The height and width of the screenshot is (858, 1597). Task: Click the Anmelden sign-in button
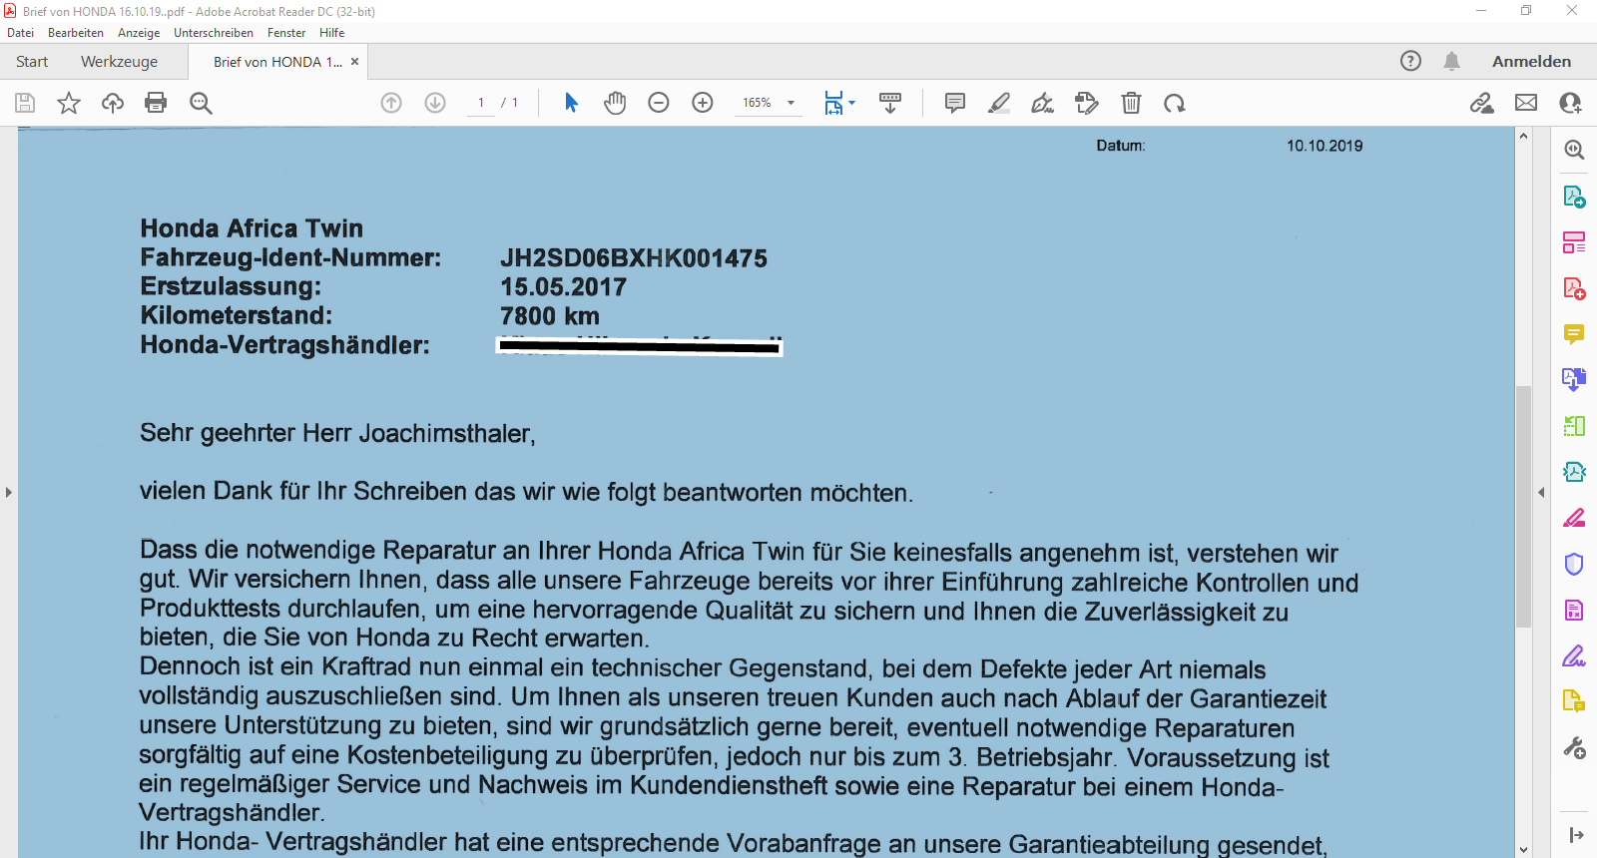pos(1531,62)
